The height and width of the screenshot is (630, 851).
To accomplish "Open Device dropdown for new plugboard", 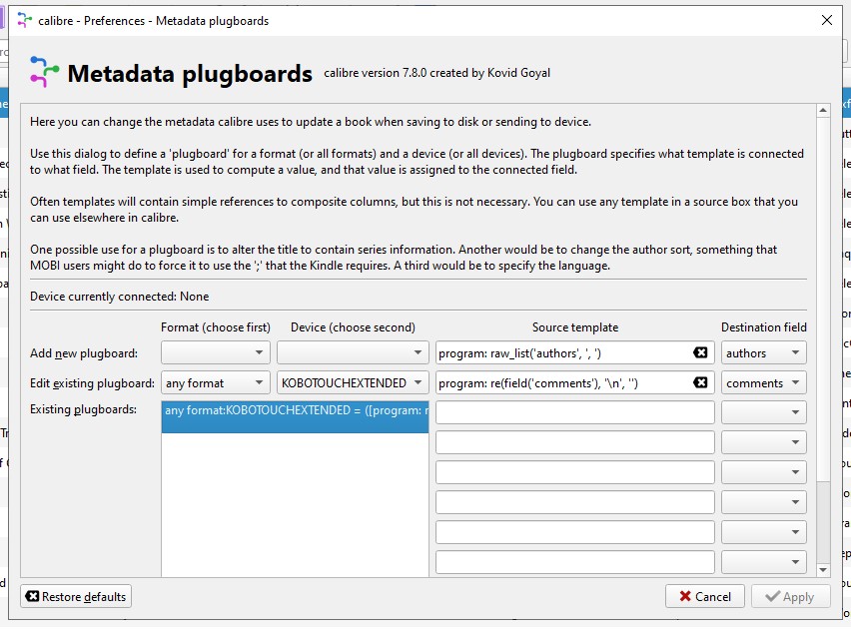I will click(x=352, y=352).
